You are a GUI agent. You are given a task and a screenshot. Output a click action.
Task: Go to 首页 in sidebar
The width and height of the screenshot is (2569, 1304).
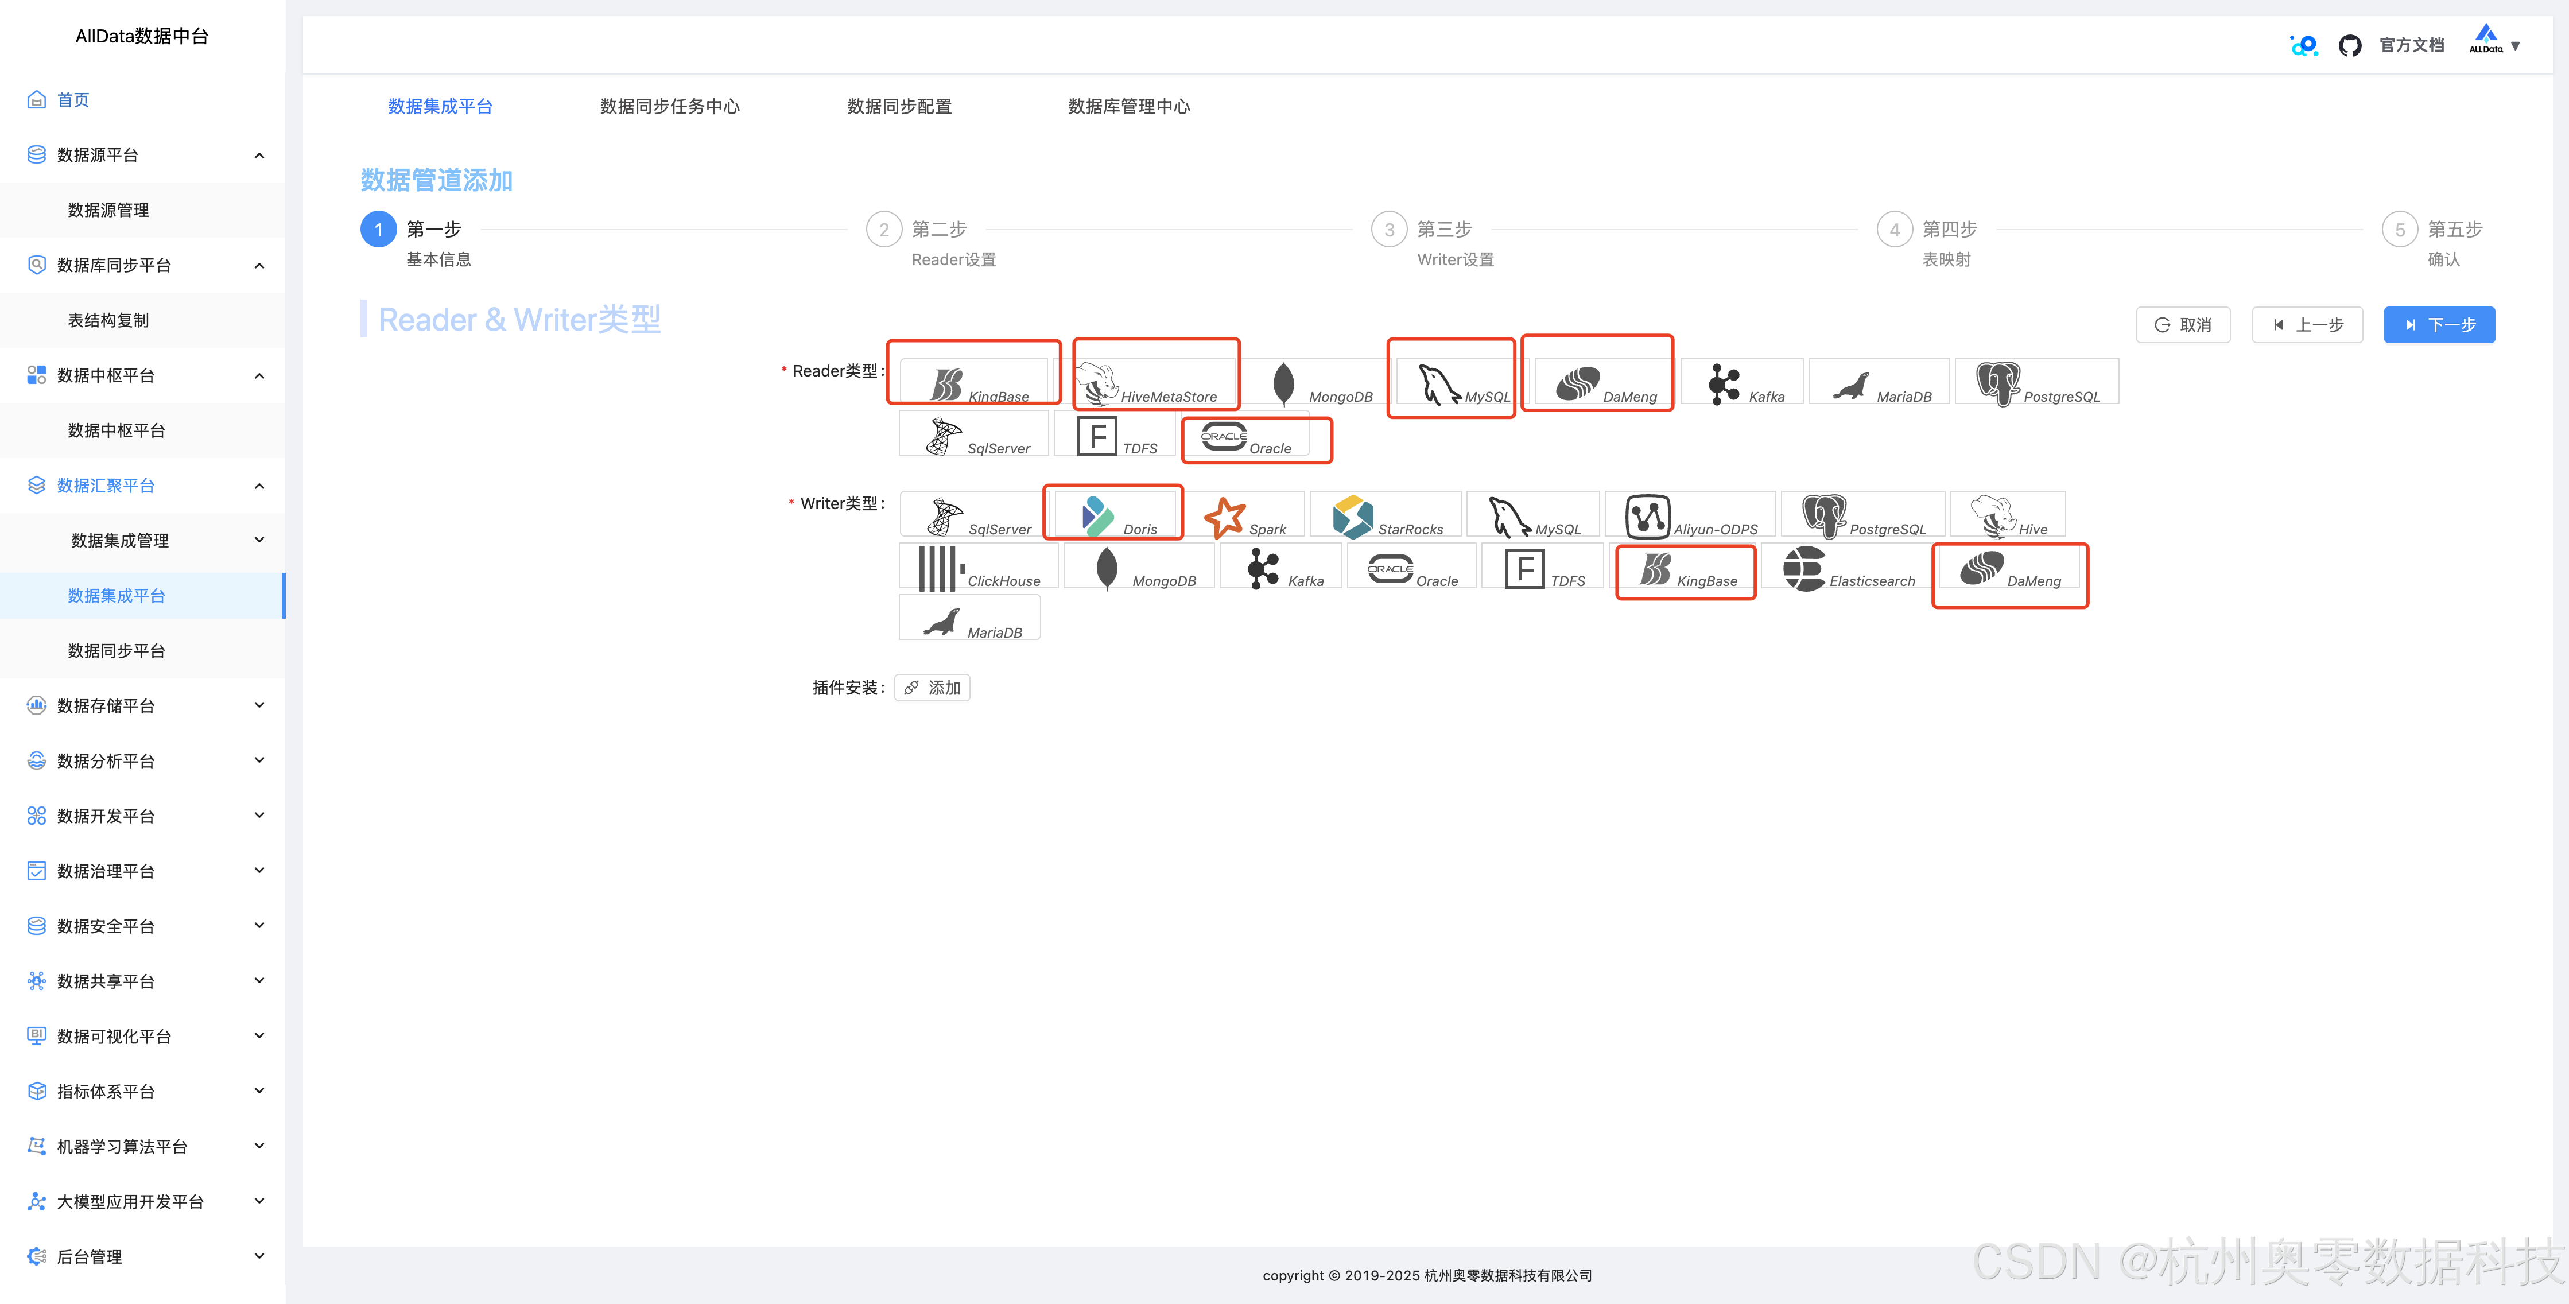point(73,100)
